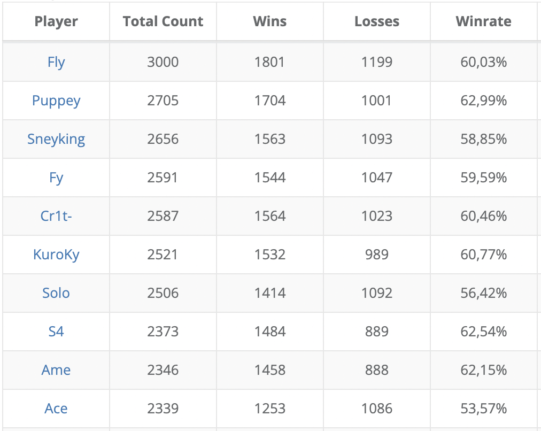
Task: Select the Fy player link
Action: [56, 178]
